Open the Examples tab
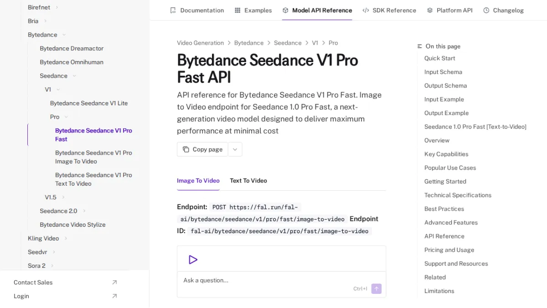547x308 pixels. (253, 10)
